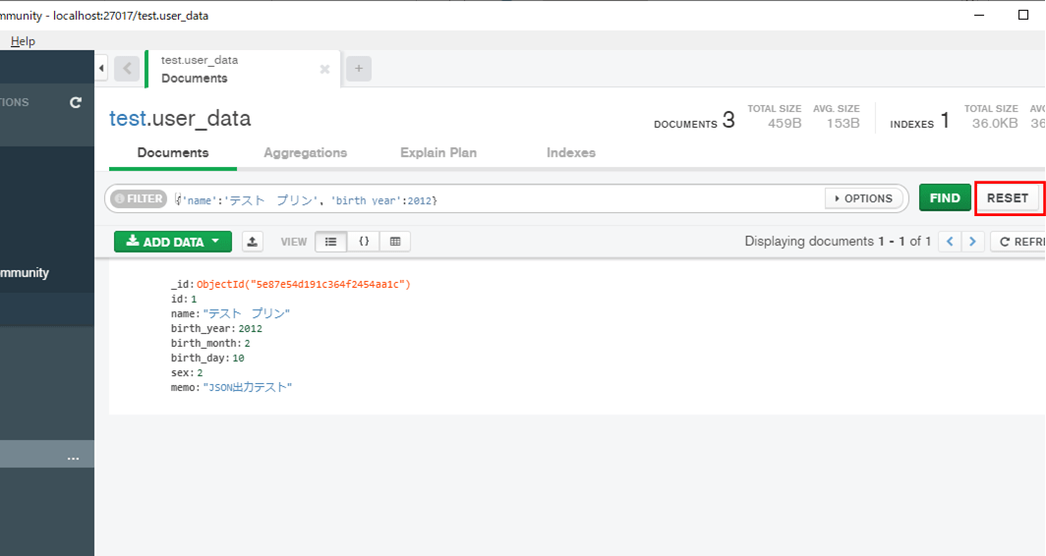This screenshot has height=556, width=1046.
Task: Switch to the Explain Plan tab
Action: (438, 152)
